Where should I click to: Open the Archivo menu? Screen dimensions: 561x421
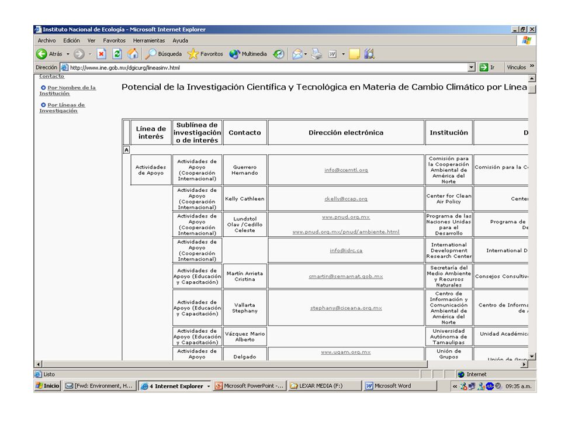47,40
